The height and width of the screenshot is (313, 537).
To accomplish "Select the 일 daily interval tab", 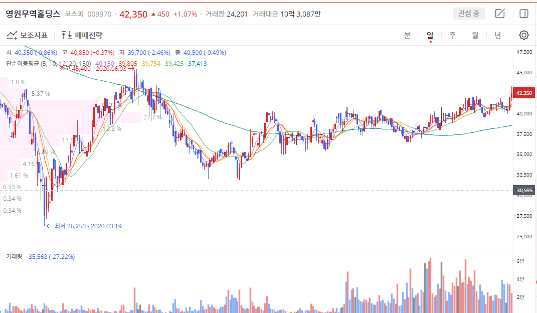I will pyautogui.click(x=430, y=35).
